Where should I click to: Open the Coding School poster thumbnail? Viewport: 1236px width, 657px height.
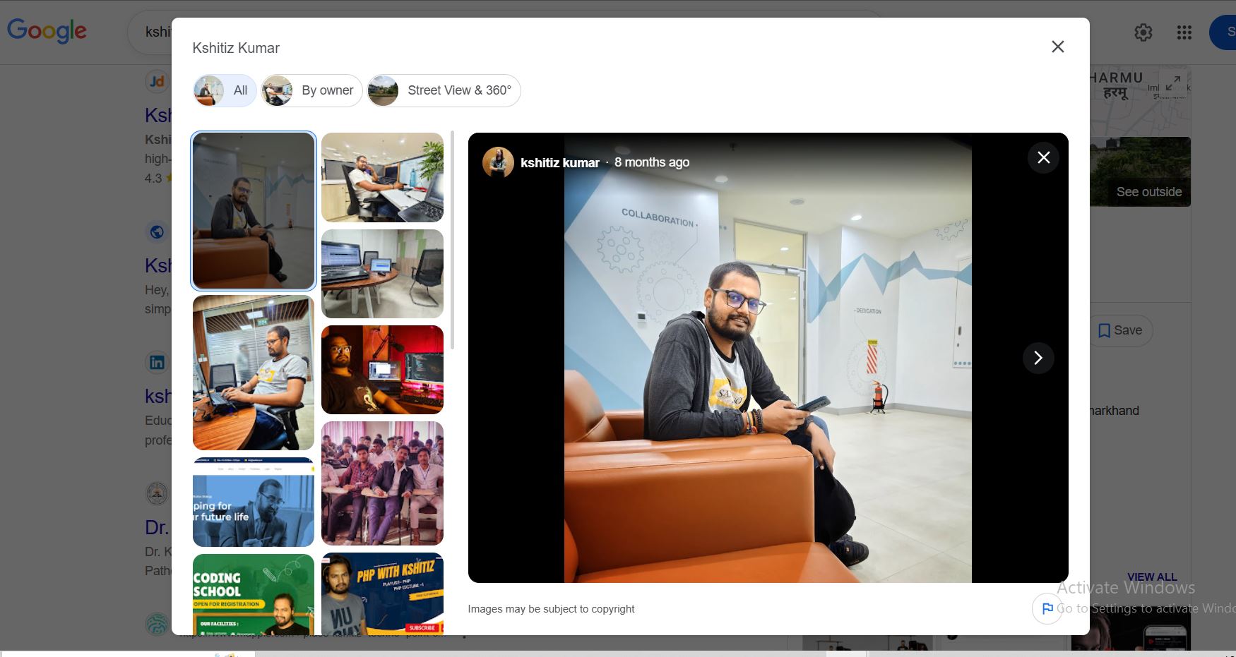click(254, 593)
